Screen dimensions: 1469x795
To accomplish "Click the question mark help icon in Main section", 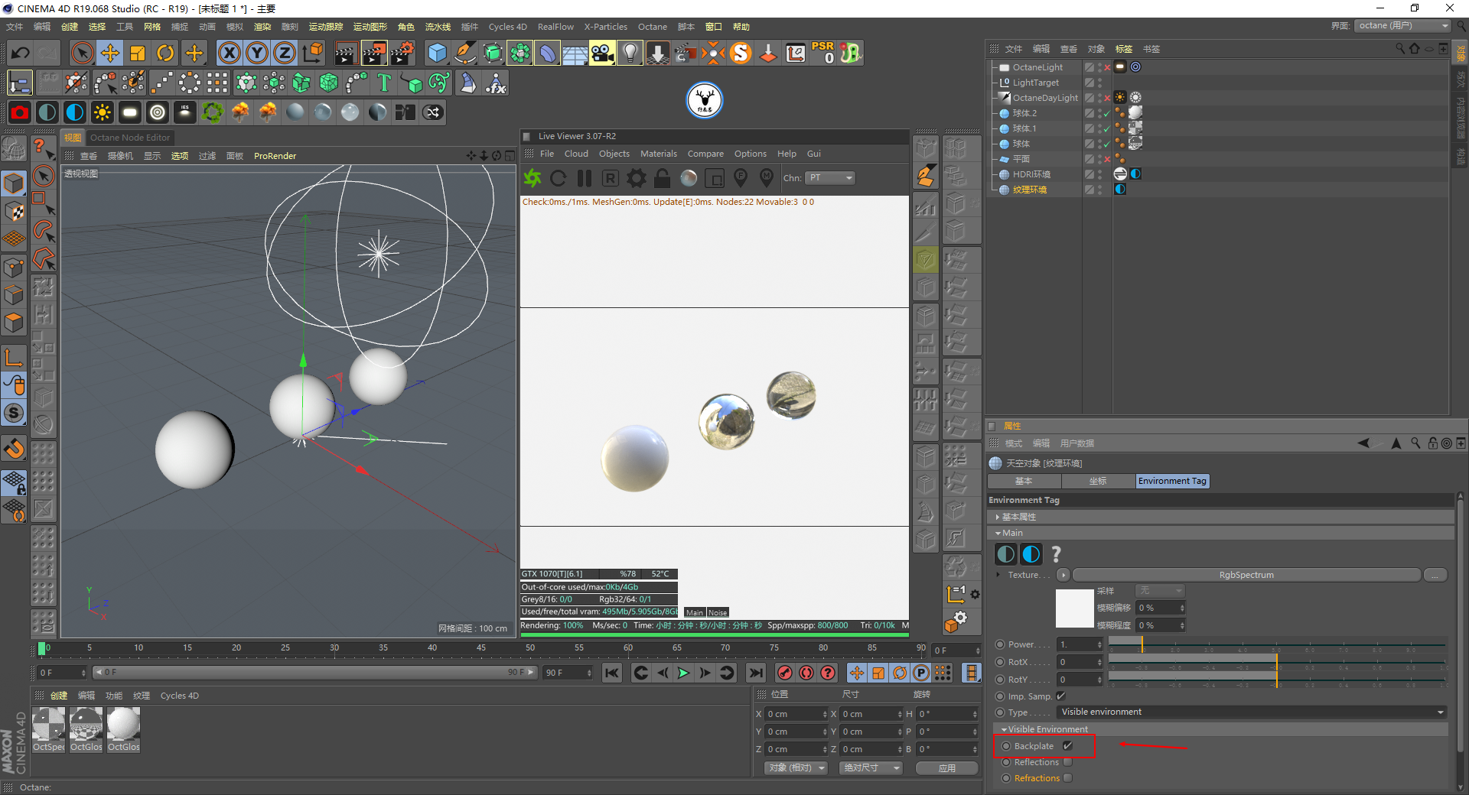I will point(1057,554).
